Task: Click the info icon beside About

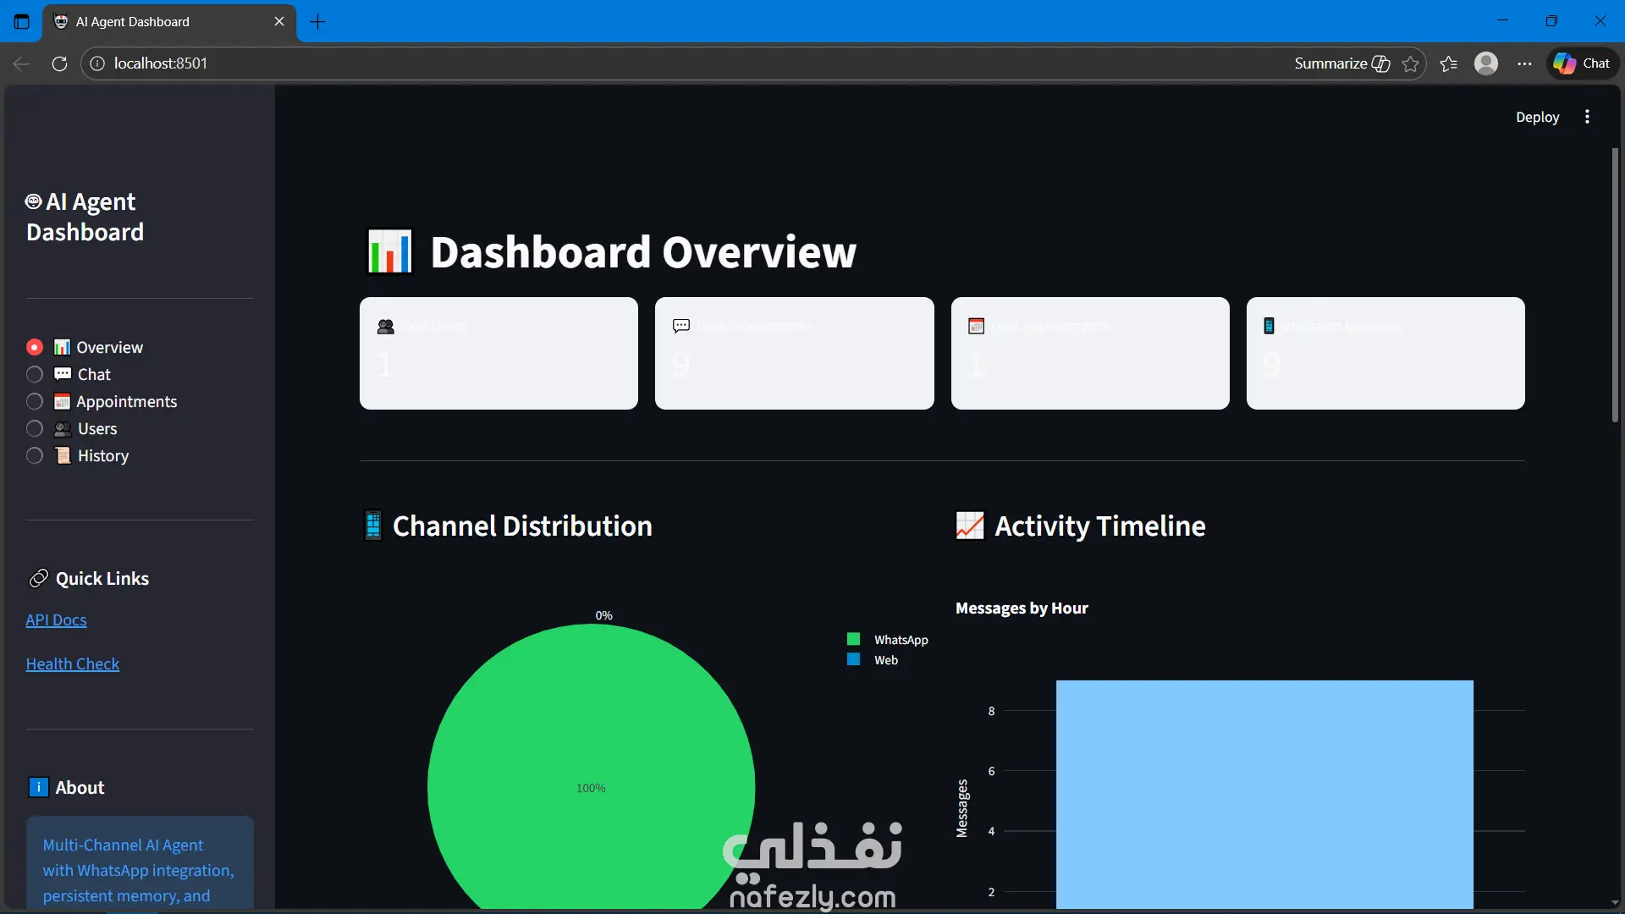Action: 38,787
